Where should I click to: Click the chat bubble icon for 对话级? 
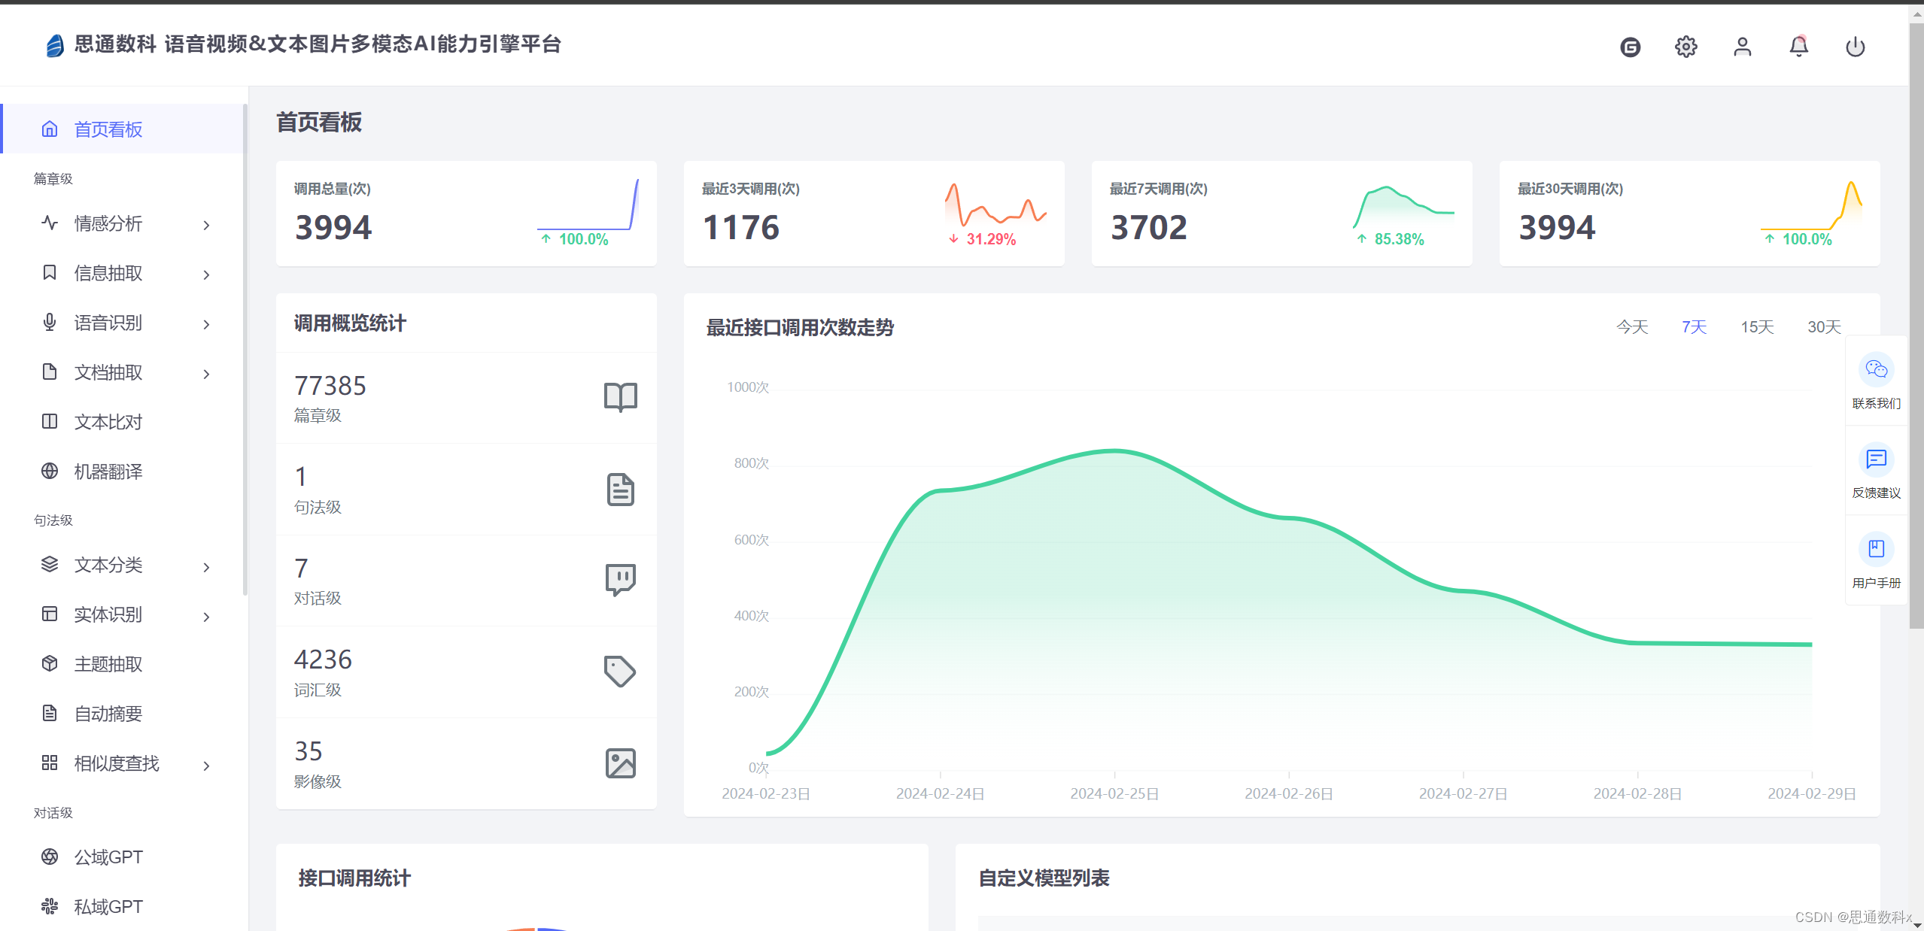point(621,580)
